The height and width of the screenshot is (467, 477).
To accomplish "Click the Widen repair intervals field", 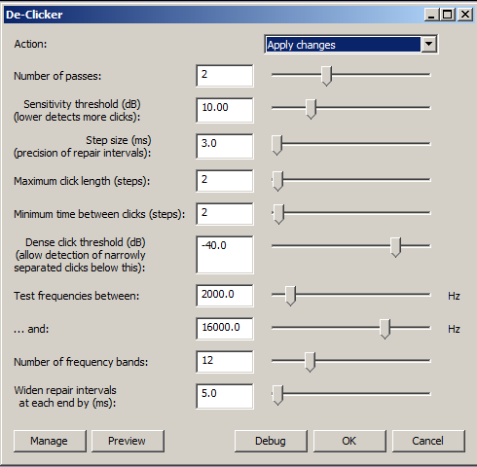I will pyautogui.click(x=225, y=396).
